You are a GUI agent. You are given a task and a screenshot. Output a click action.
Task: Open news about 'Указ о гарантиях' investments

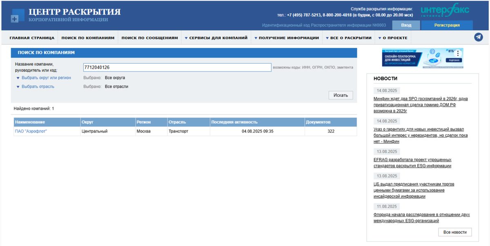[x=421, y=135]
